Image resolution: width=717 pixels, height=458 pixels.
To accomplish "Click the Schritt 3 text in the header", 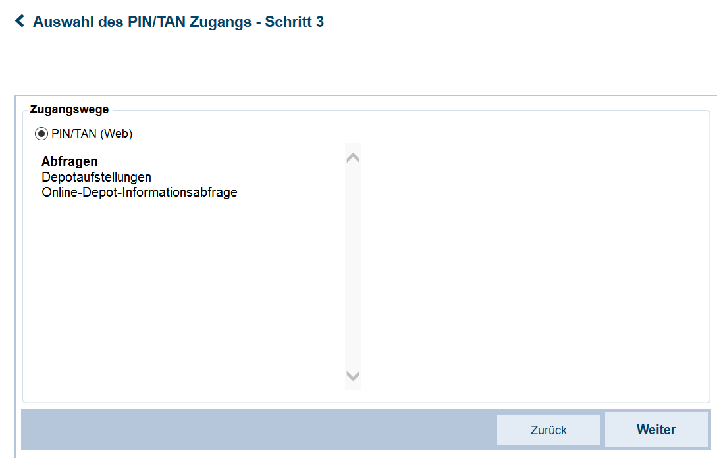I will click(294, 22).
